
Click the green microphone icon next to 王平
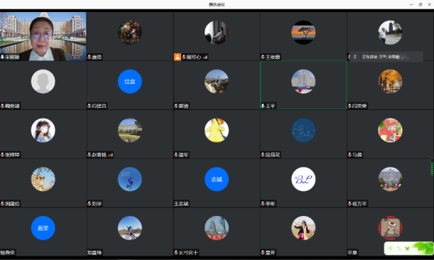coord(263,106)
